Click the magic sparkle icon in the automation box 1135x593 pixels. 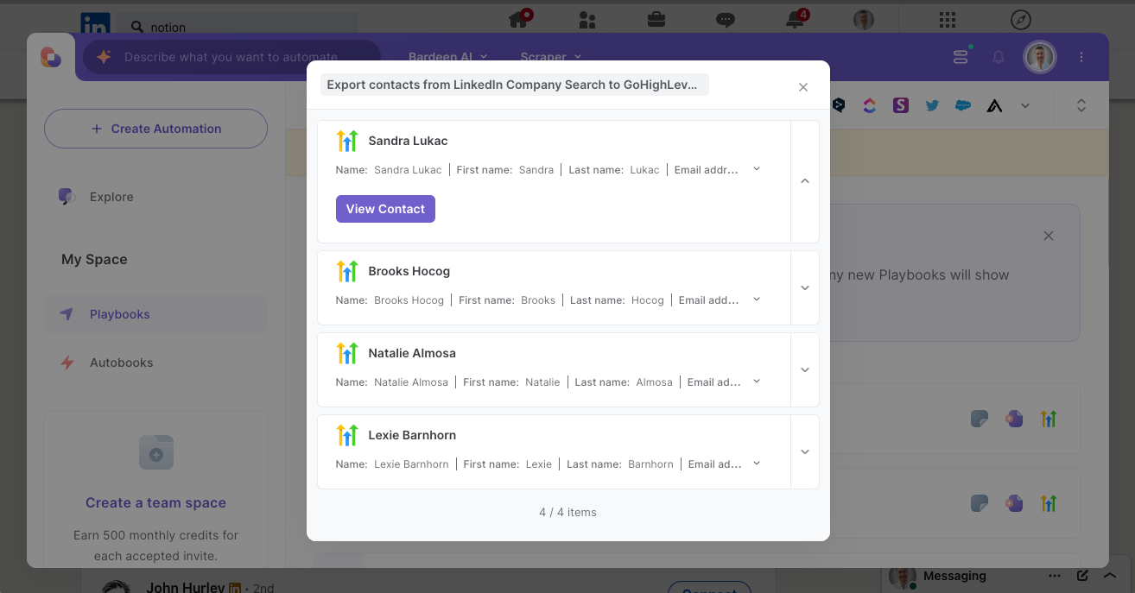(x=104, y=57)
